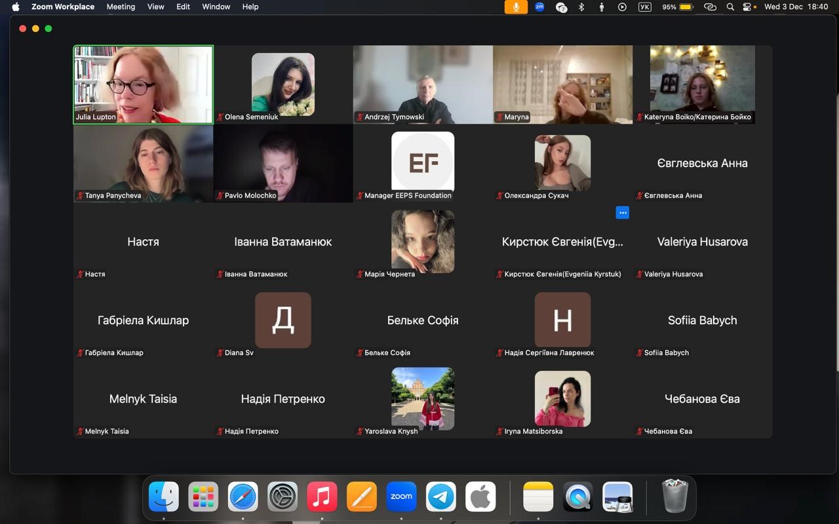Click the large name Надія Петренко
The height and width of the screenshot is (524, 839).
(283, 399)
